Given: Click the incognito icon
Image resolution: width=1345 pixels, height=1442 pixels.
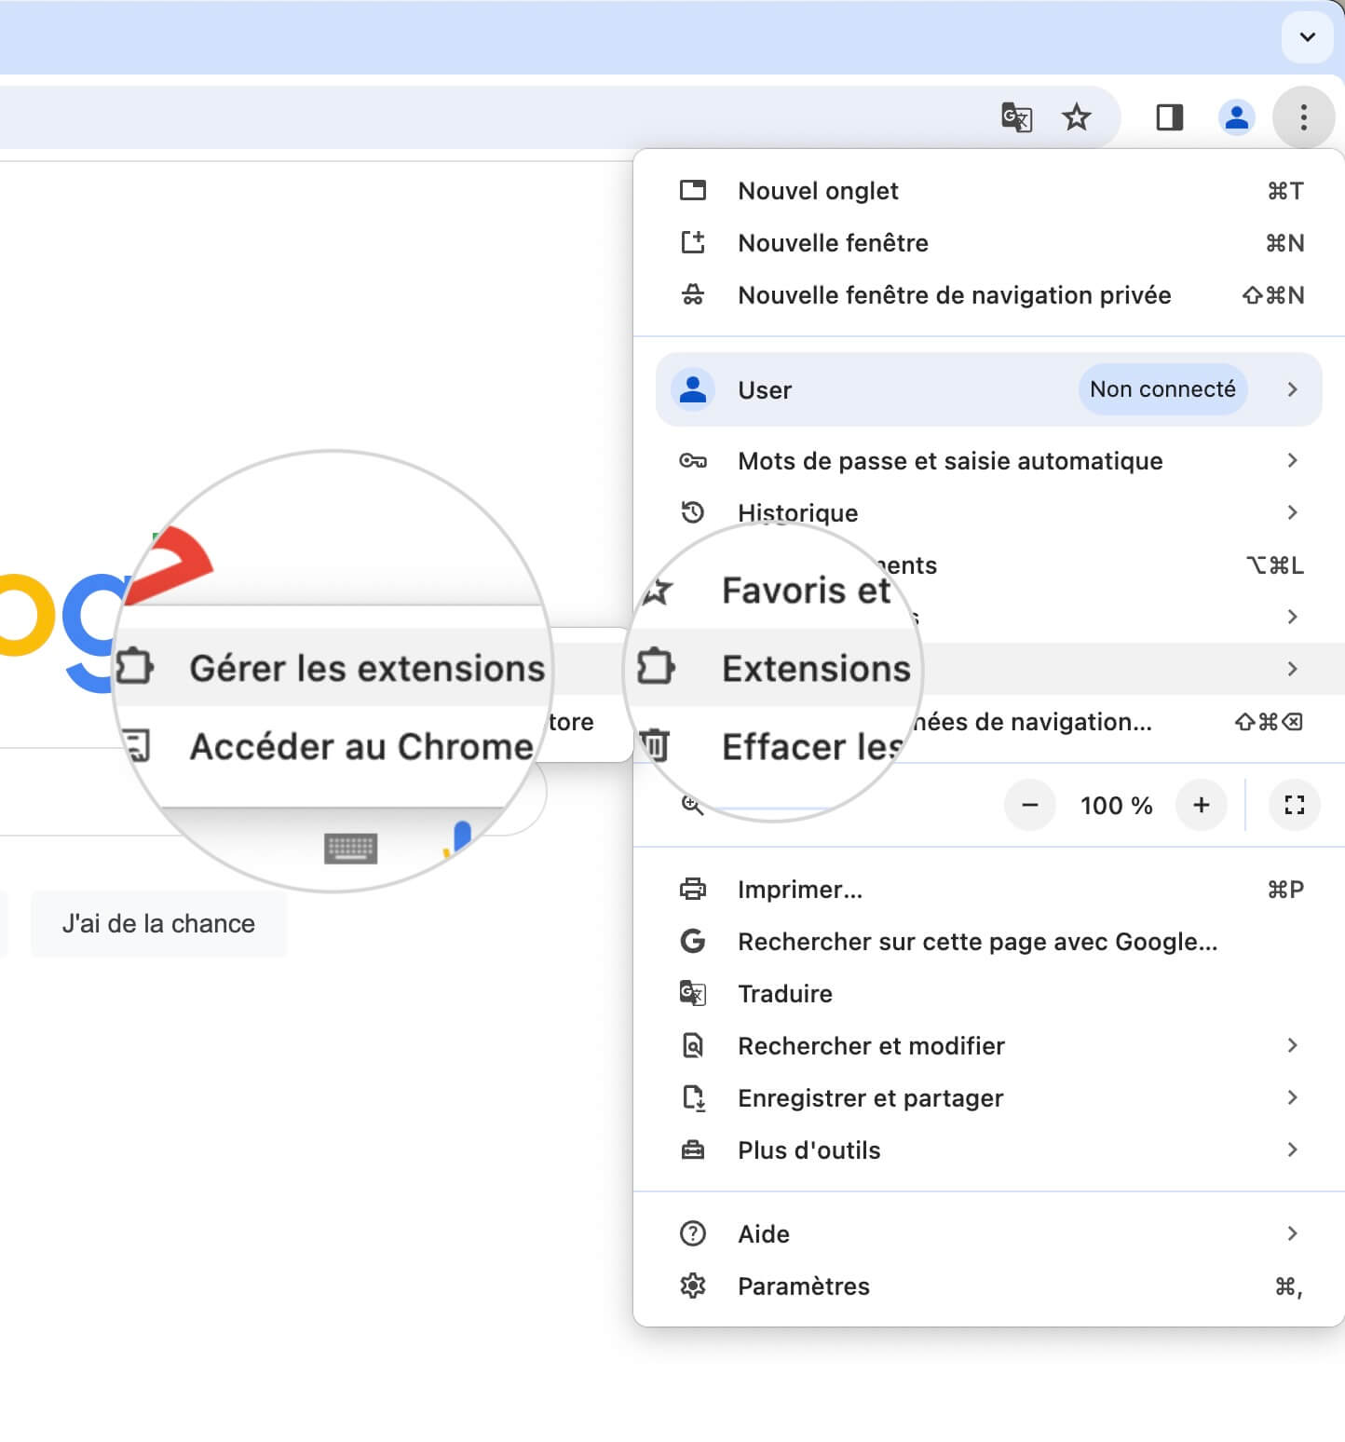Looking at the screenshot, I should coord(693,294).
